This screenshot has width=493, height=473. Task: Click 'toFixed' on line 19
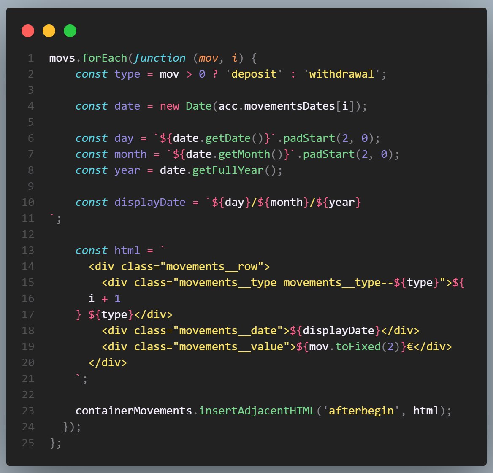[358, 347]
